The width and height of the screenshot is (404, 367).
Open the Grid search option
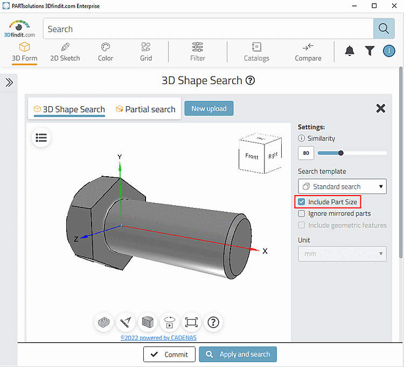pyautogui.click(x=146, y=52)
